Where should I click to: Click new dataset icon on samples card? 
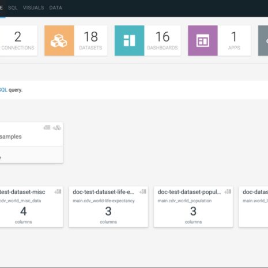pyautogui.click(x=57, y=127)
